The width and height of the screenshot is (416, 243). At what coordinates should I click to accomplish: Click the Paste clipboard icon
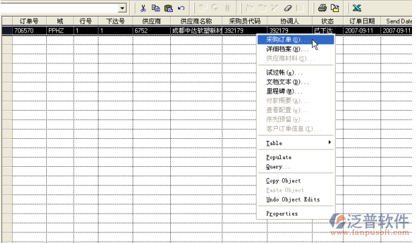[x=168, y=8]
